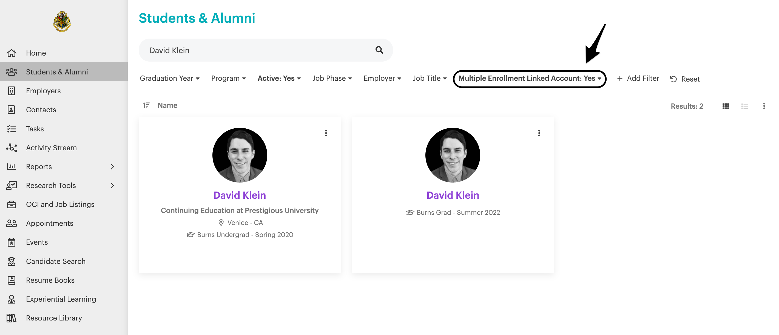Switch to grid view layout
The height and width of the screenshot is (335, 779).
(x=726, y=106)
